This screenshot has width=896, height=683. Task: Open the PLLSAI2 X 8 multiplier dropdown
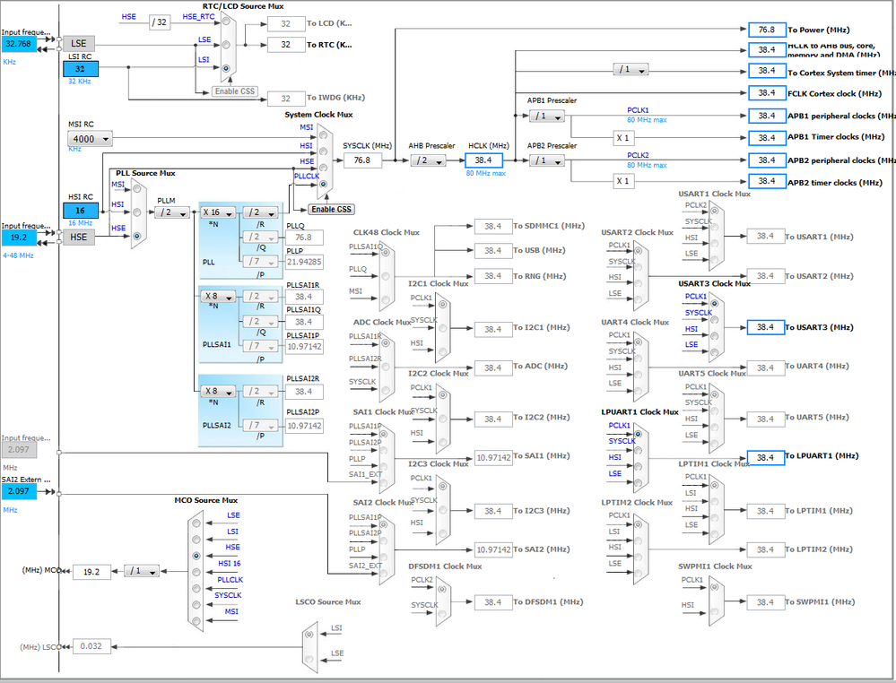pyautogui.click(x=217, y=392)
